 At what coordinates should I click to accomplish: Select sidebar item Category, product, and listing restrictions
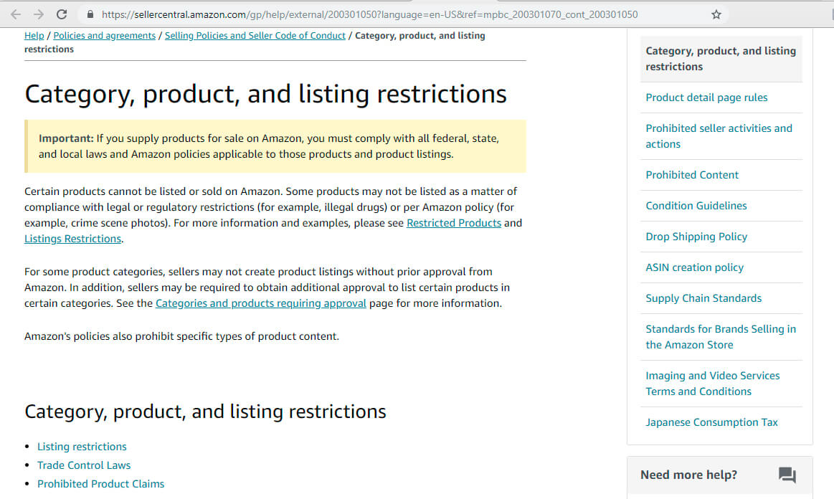point(721,59)
